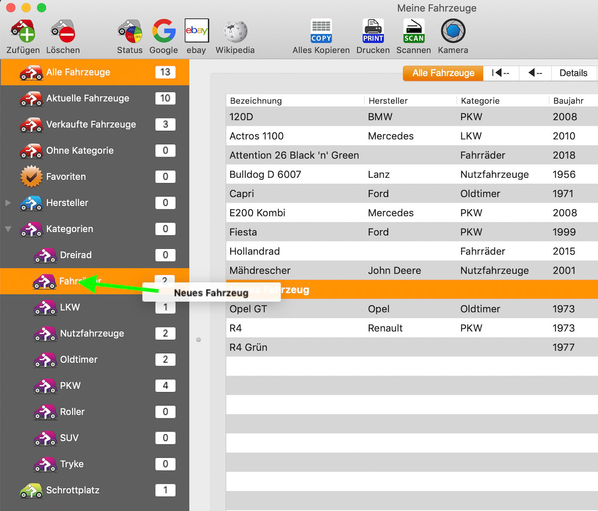The image size is (598, 511).
Task: Sort by Bezeichnung column header
Action: click(295, 101)
